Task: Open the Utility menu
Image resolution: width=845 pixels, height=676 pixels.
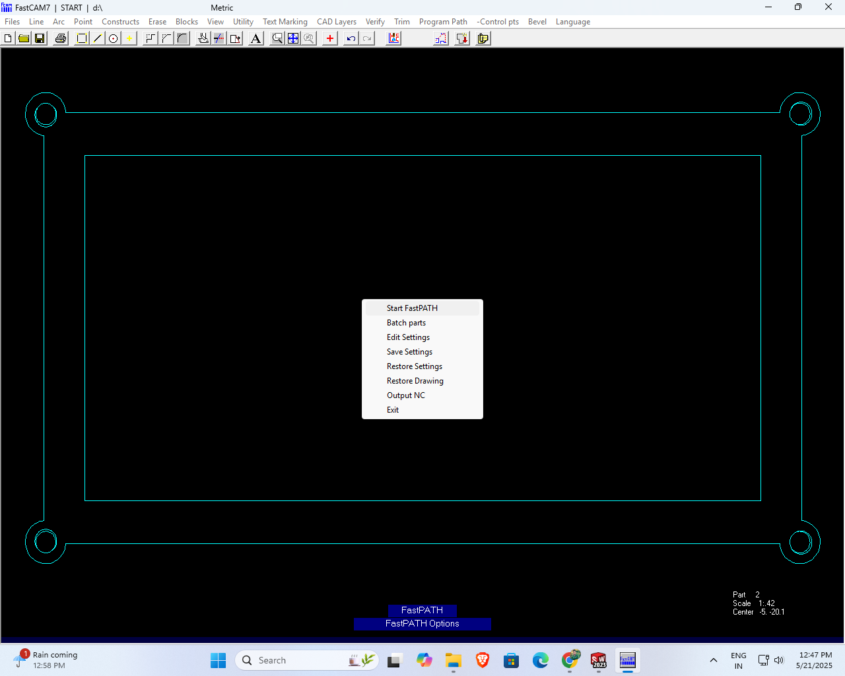Action: pyautogui.click(x=243, y=22)
